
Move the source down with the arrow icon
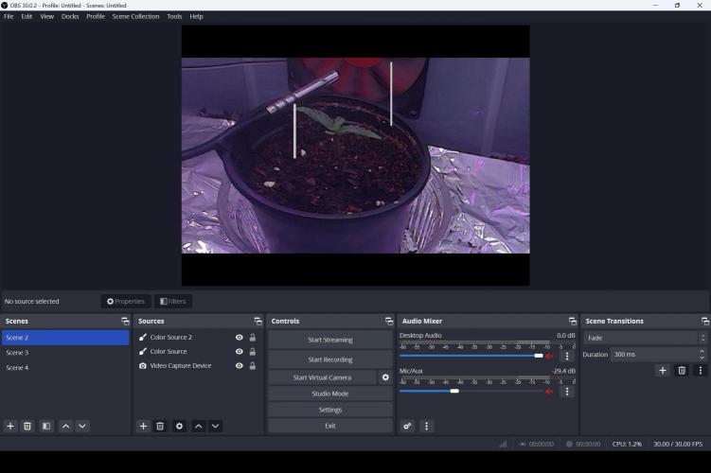(x=216, y=427)
